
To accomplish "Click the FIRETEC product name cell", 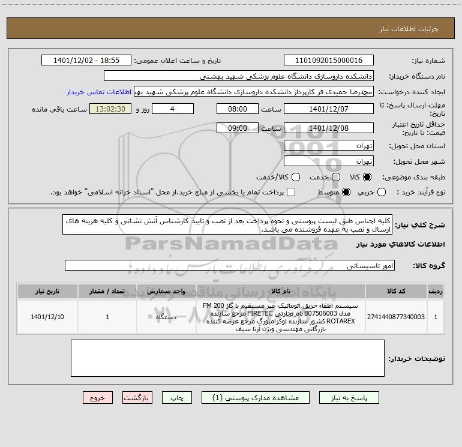I will pos(281,317).
